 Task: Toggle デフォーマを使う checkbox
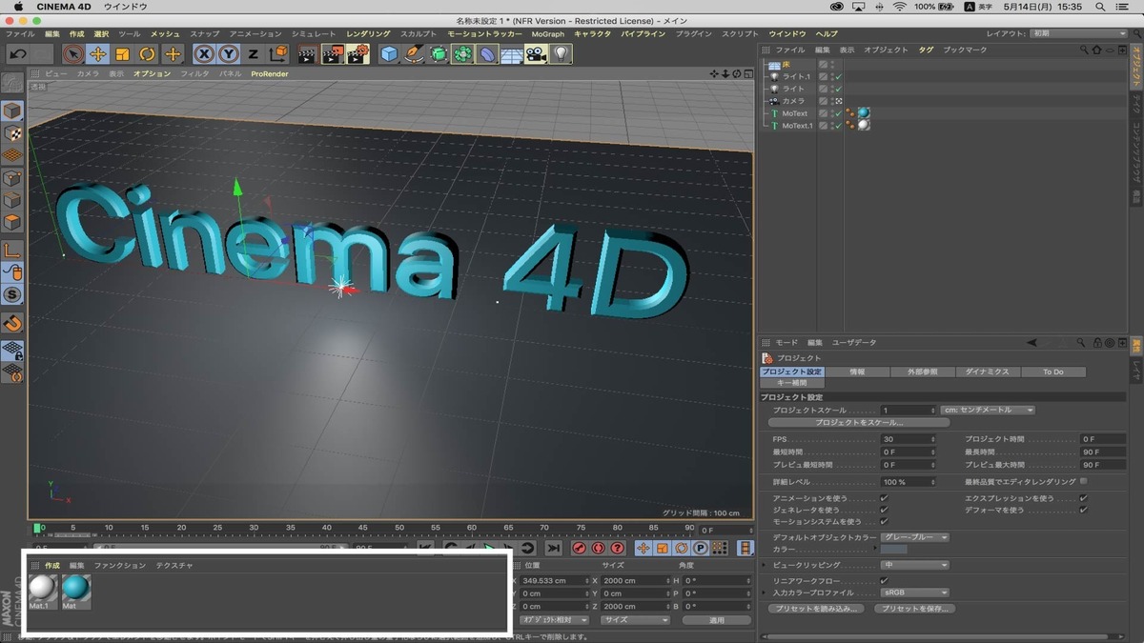[1084, 510]
